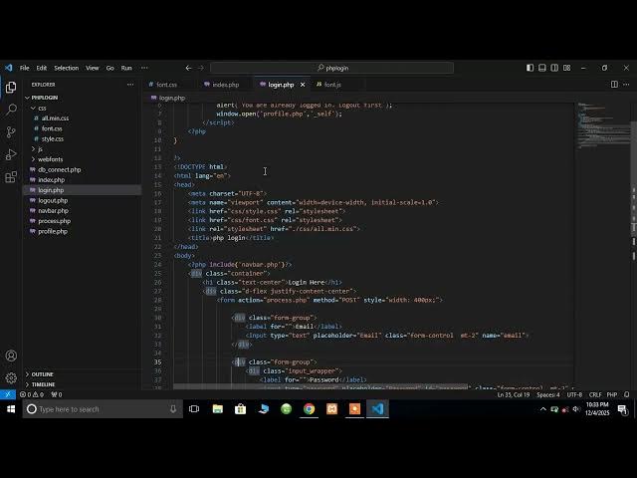The image size is (637, 478).
Task: Toggle the bottom panel layout icon
Action: click(541, 68)
